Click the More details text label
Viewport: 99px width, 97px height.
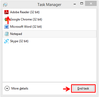click(x=20, y=88)
